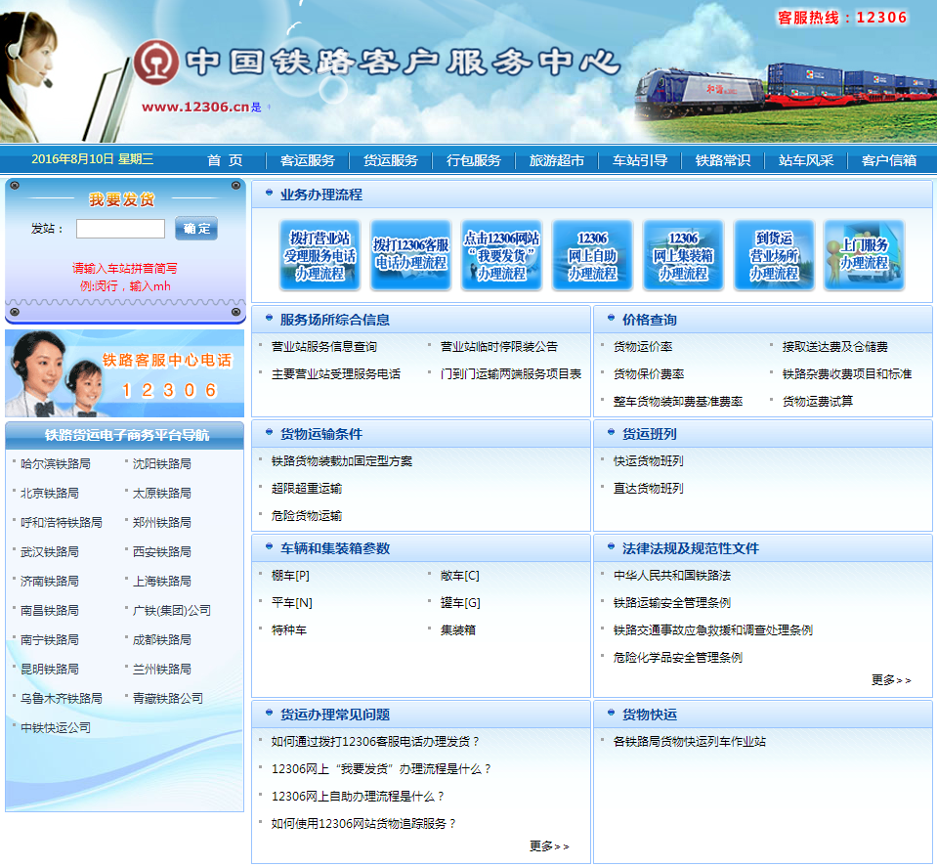
Task: Select 北京铁路局 in the platform navigation
Action: pos(50,494)
